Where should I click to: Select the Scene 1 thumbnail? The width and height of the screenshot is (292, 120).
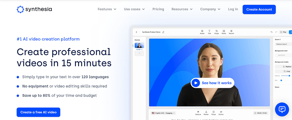[139, 45]
